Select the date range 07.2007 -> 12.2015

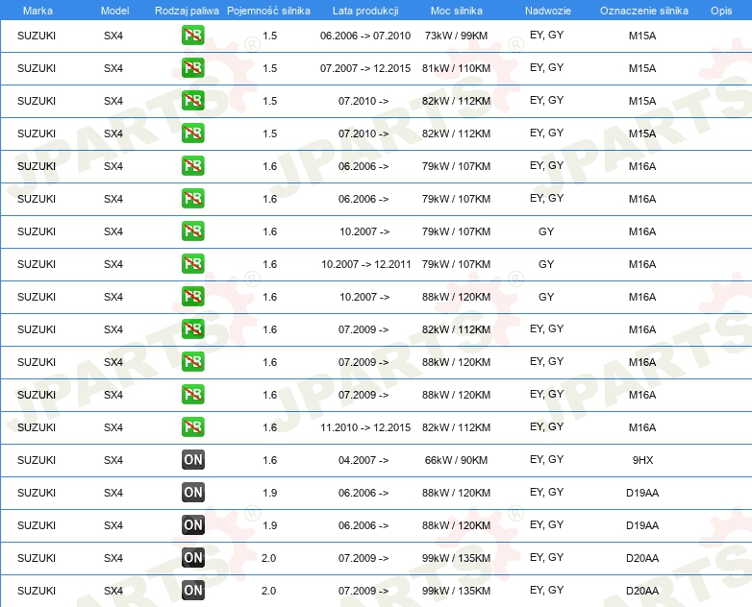(365, 68)
